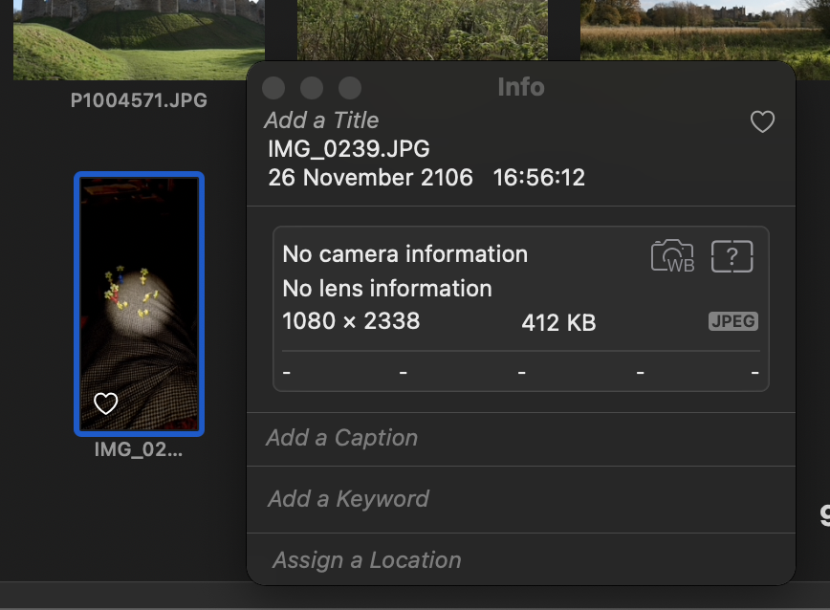Click the JPEG format badge

pyautogui.click(x=732, y=321)
